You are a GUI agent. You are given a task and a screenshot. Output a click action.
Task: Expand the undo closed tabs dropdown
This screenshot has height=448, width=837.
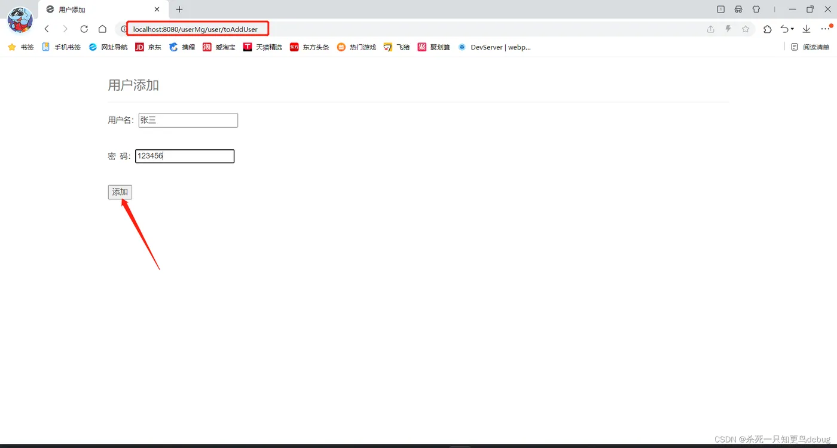tap(793, 29)
